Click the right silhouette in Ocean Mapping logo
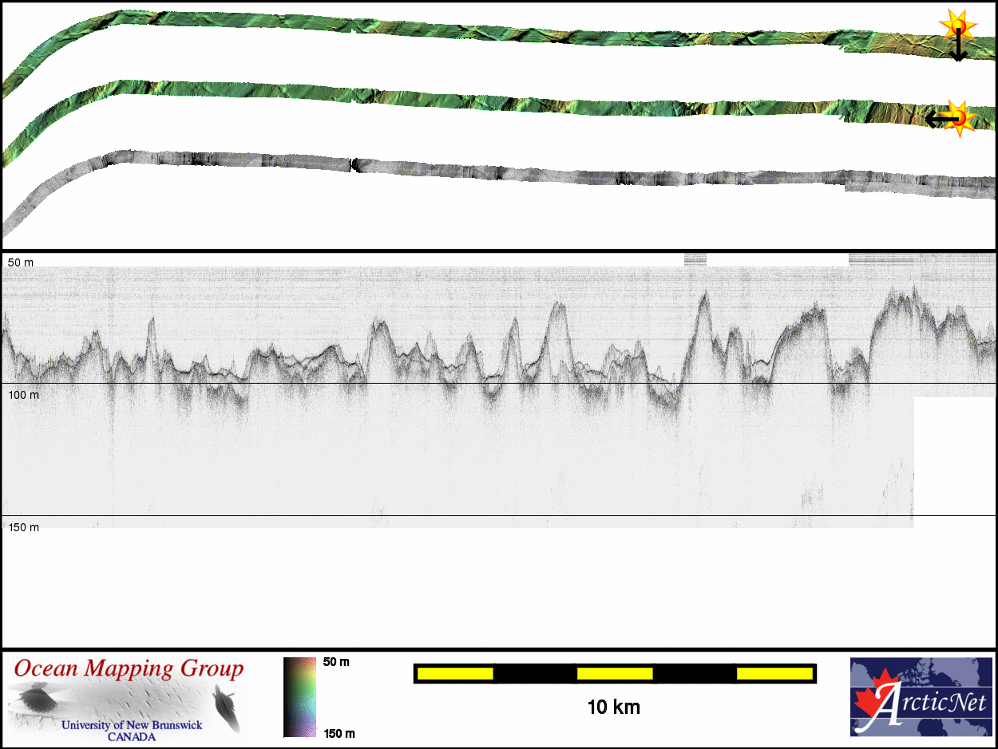Viewport: 998px width, 749px height. (226, 706)
